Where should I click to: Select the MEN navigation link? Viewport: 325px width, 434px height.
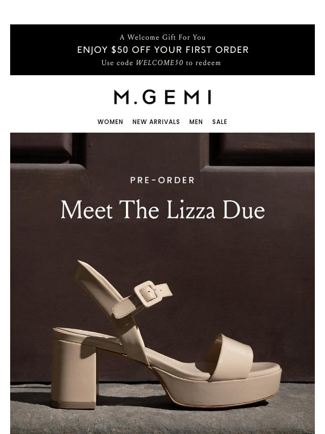click(196, 122)
